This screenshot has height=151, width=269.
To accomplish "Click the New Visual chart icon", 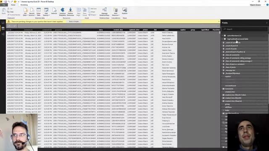I will click(85, 10).
